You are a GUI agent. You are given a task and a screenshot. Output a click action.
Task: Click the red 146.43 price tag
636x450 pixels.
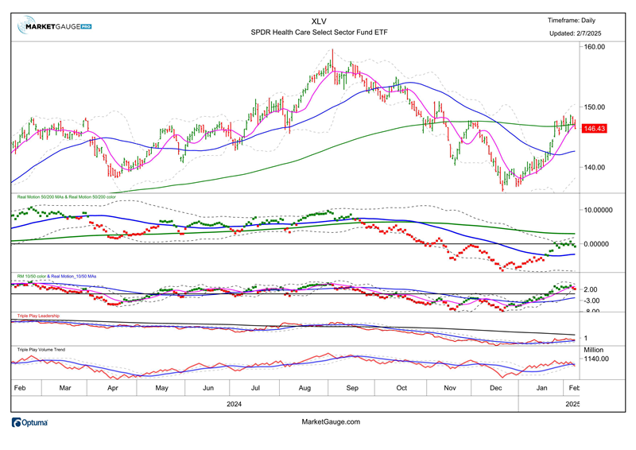tap(595, 128)
